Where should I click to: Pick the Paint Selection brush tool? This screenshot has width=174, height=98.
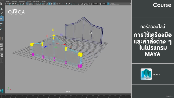pos(2,14)
